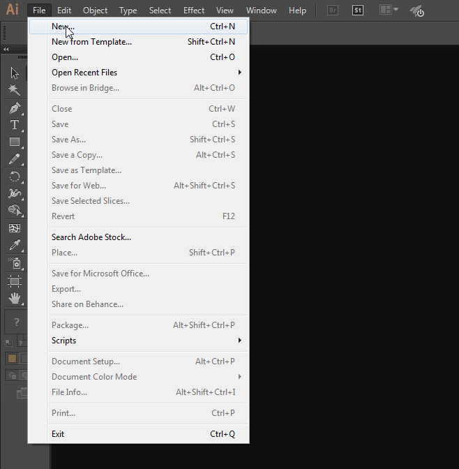Click the Save menu entry
459x469 pixels.
(138, 124)
